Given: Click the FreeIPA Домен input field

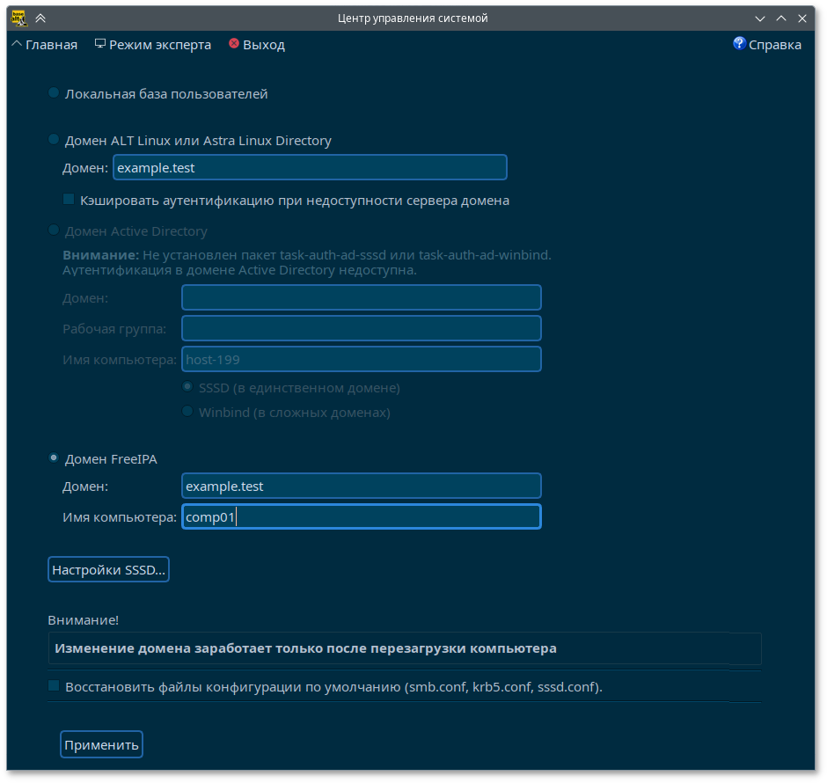Looking at the screenshot, I should pos(361,487).
